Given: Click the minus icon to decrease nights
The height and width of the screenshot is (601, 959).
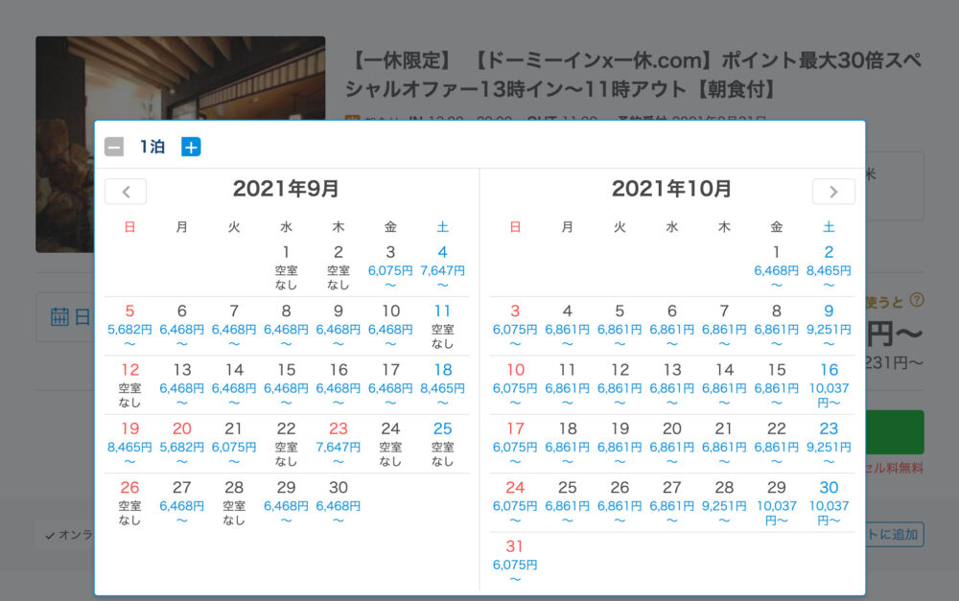Looking at the screenshot, I should (x=114, y=146).
